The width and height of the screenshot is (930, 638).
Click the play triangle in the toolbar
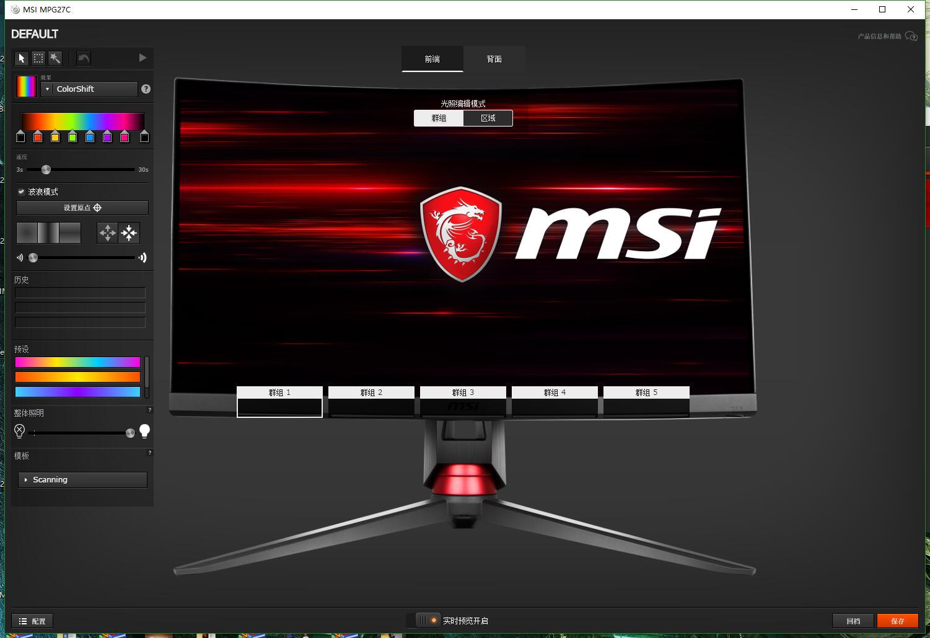click(143, 58)
